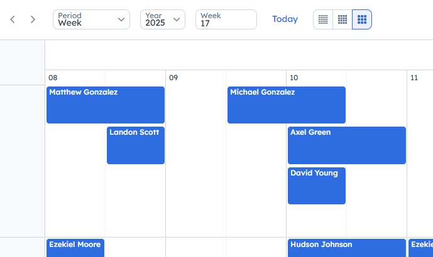
Task: Go to the next week arrow
Action: coord(33,19)
